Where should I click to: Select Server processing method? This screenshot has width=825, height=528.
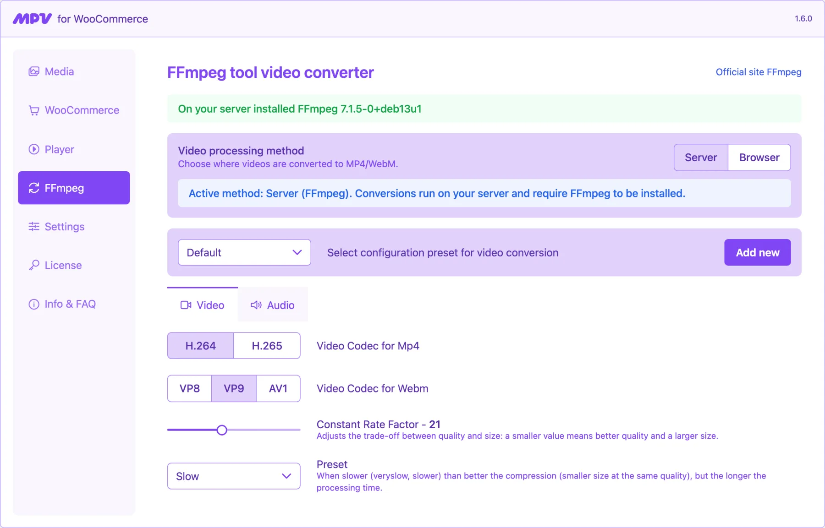point(701,158)
